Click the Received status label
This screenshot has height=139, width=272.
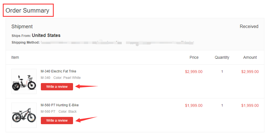click(249, 26)
